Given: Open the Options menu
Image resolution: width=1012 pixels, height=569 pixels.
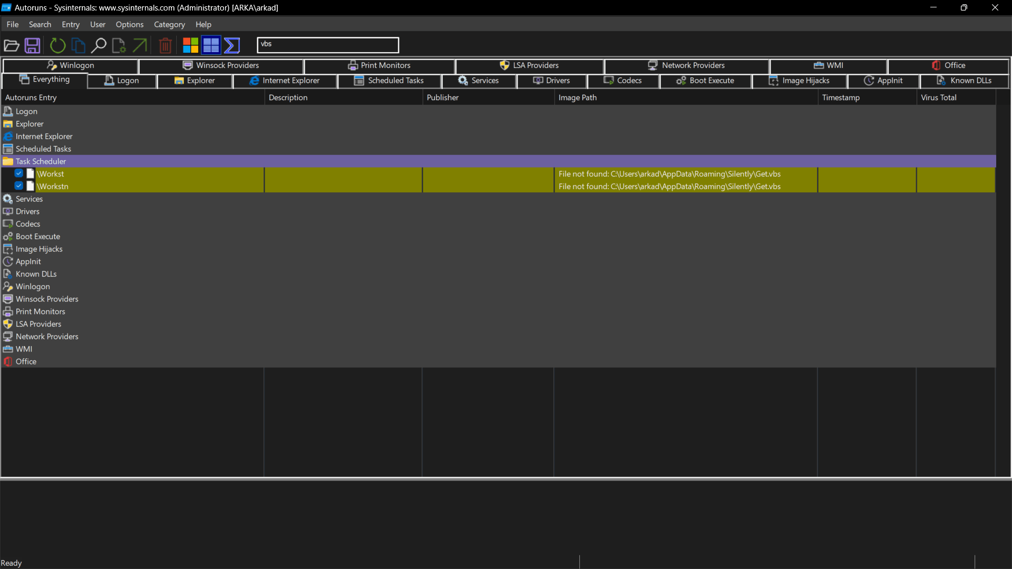Looking at the screenshot, I should 130,24.
